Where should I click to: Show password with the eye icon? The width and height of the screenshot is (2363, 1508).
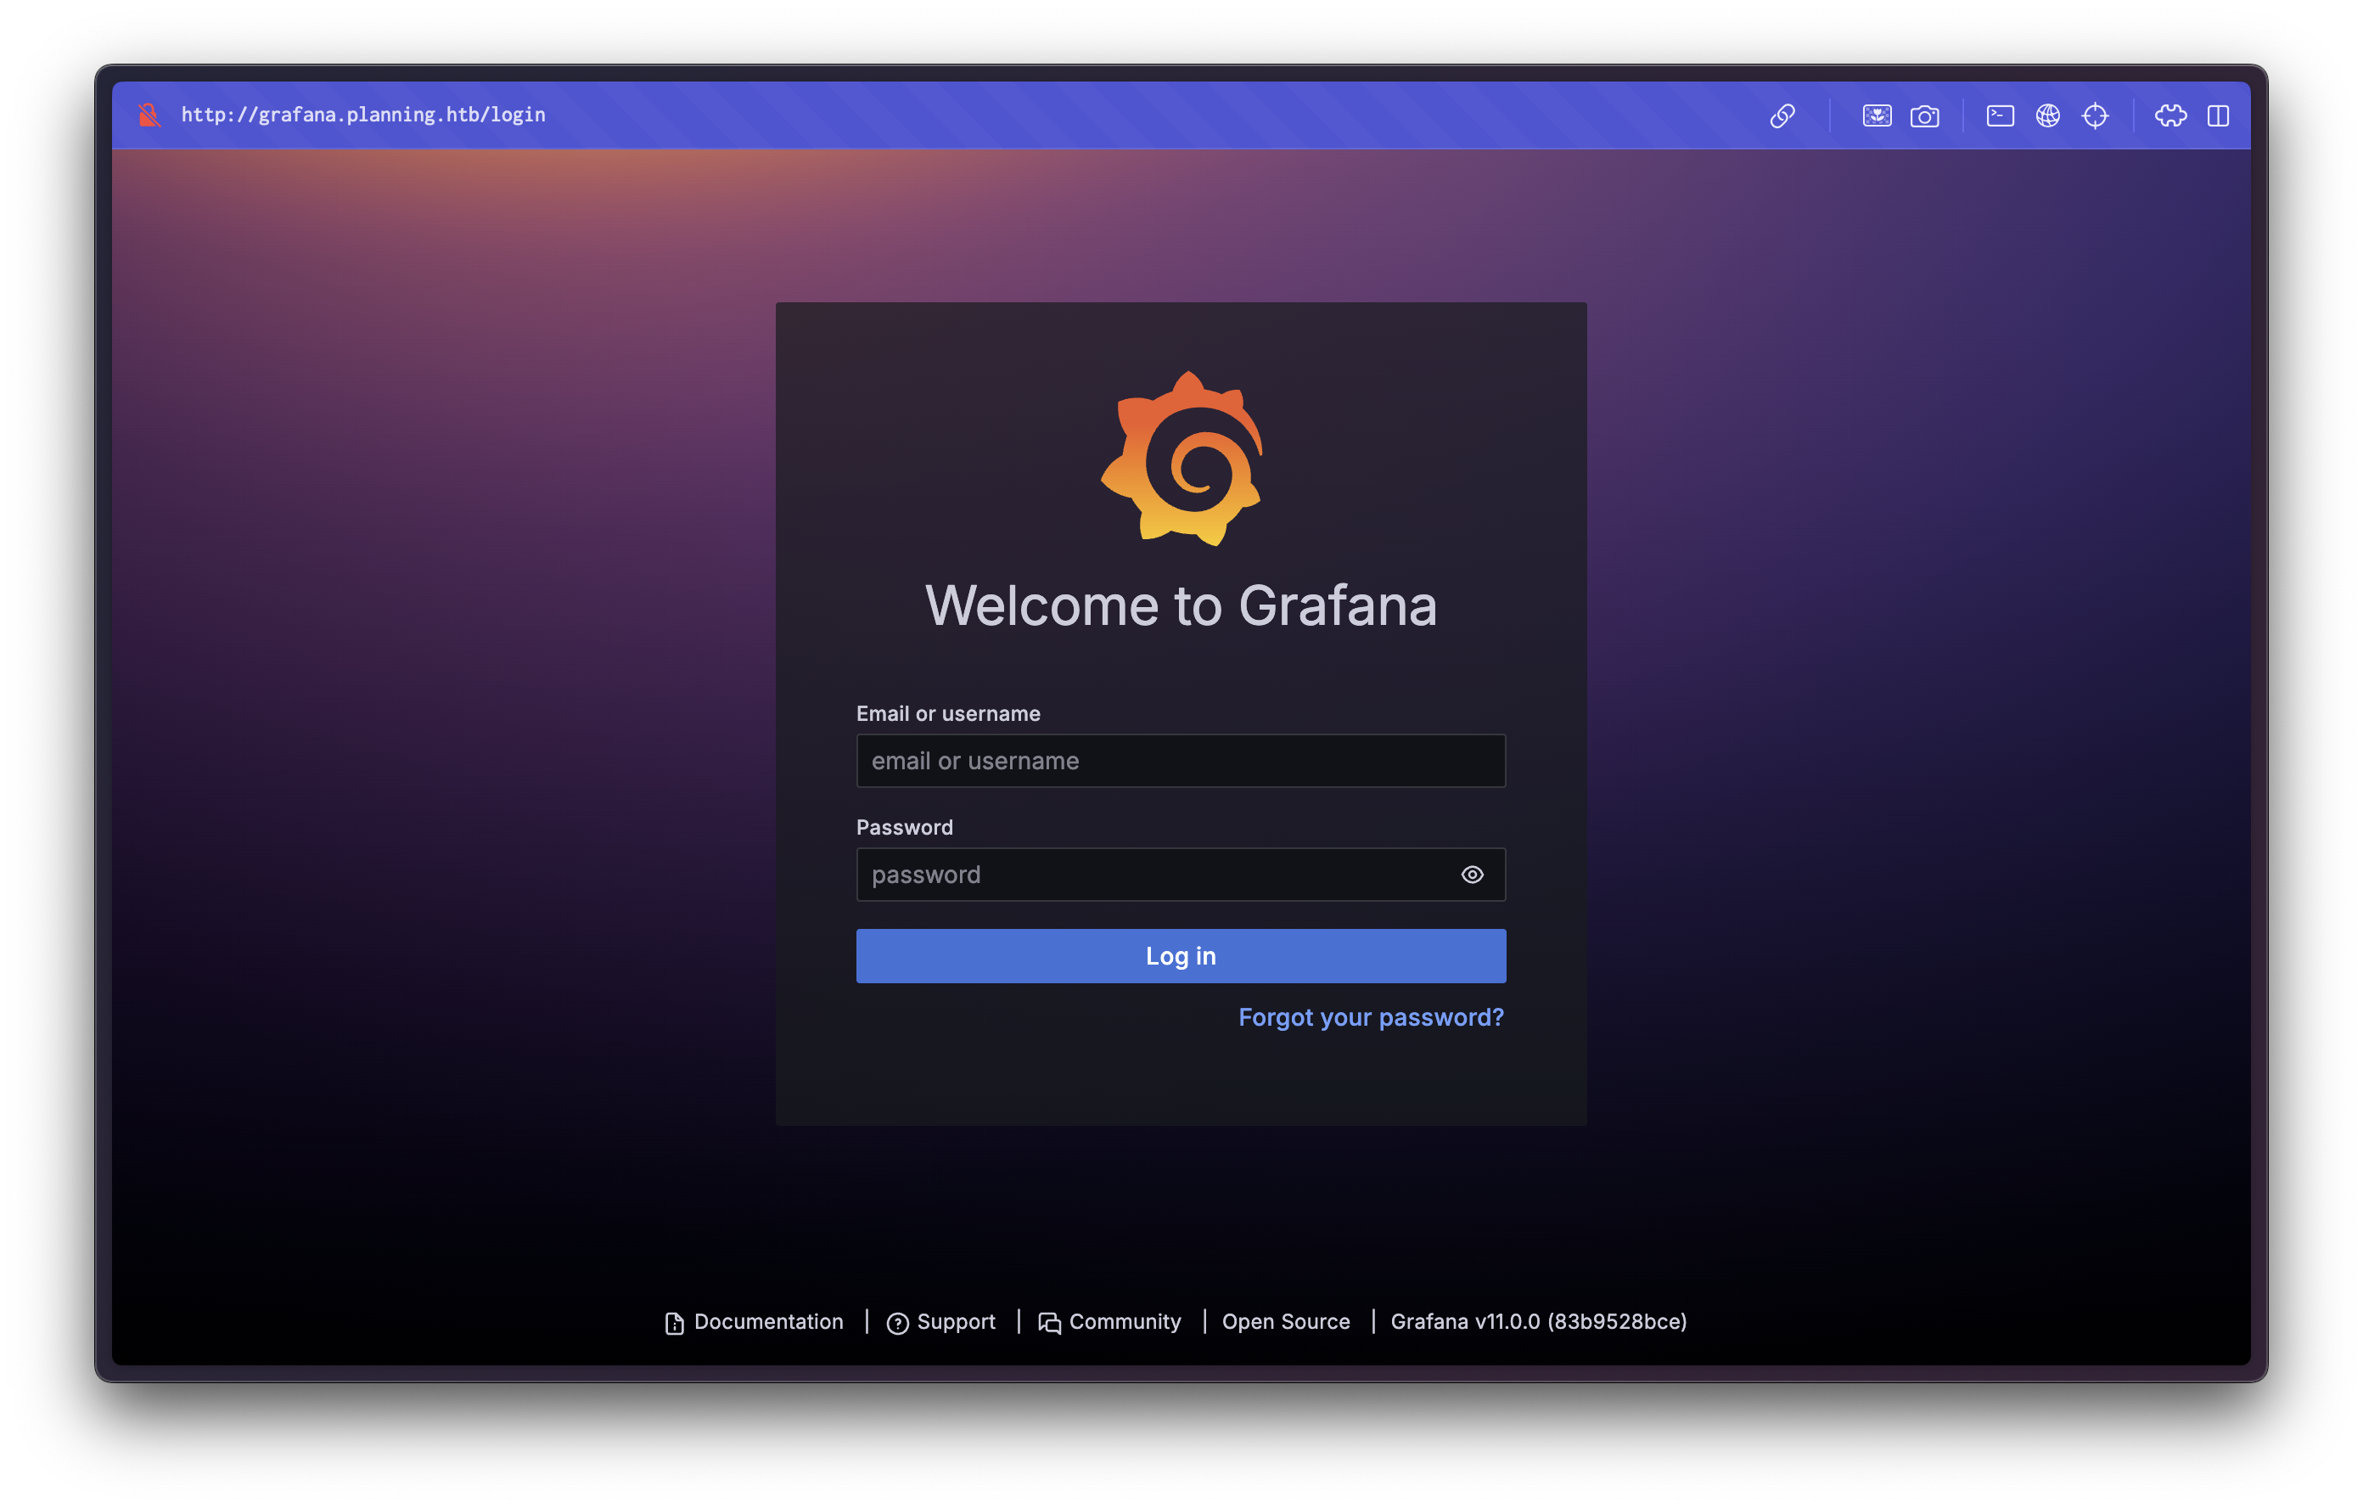[x=1472, y=875]
